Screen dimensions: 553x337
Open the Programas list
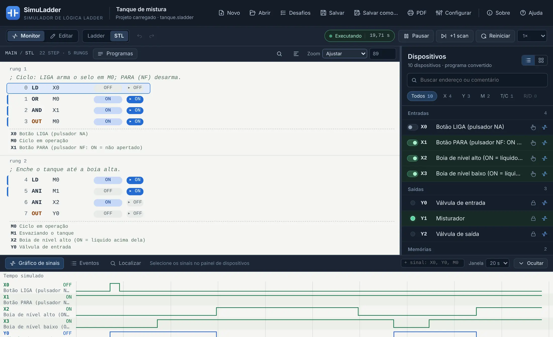(115, 54)
